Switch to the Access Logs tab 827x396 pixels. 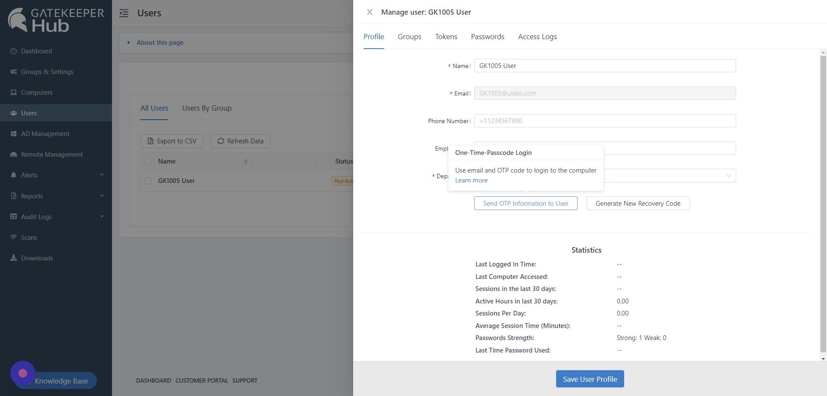click(537, 37)
